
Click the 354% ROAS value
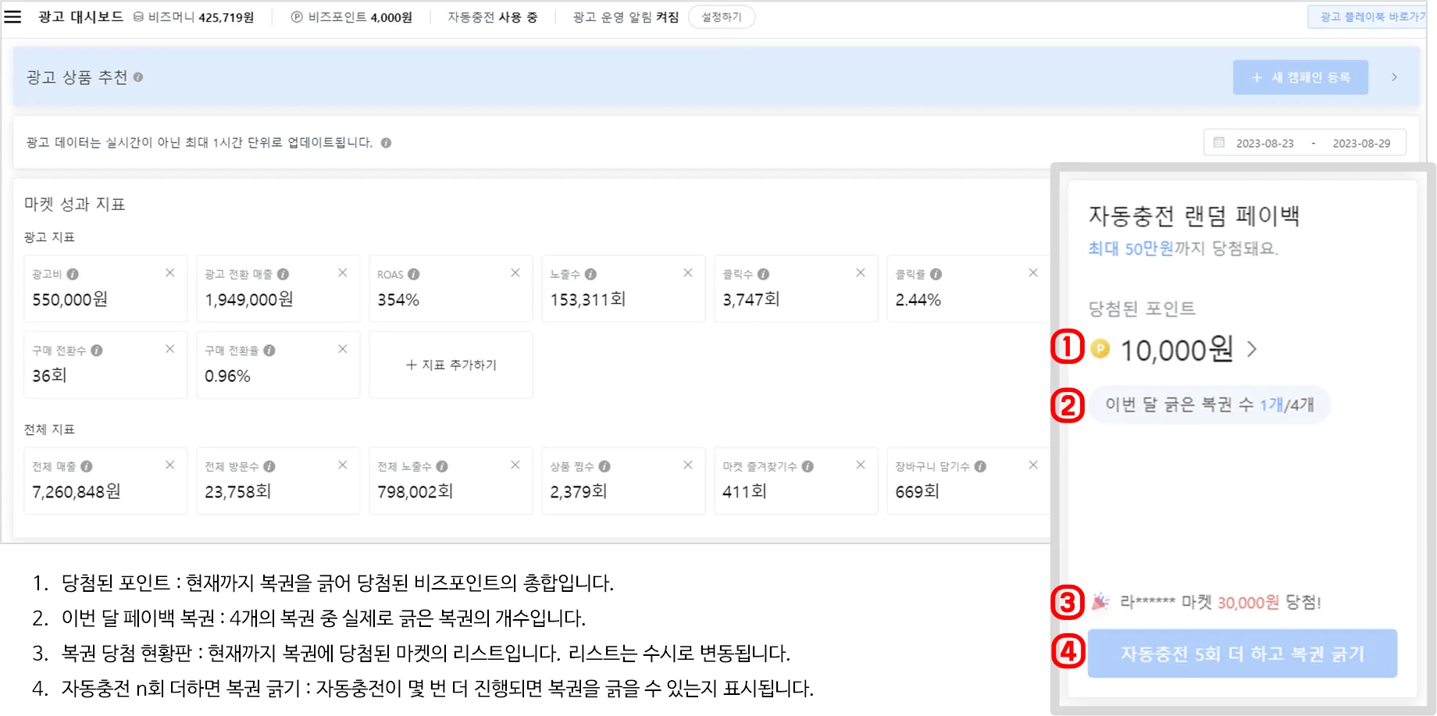pos(398,300)
